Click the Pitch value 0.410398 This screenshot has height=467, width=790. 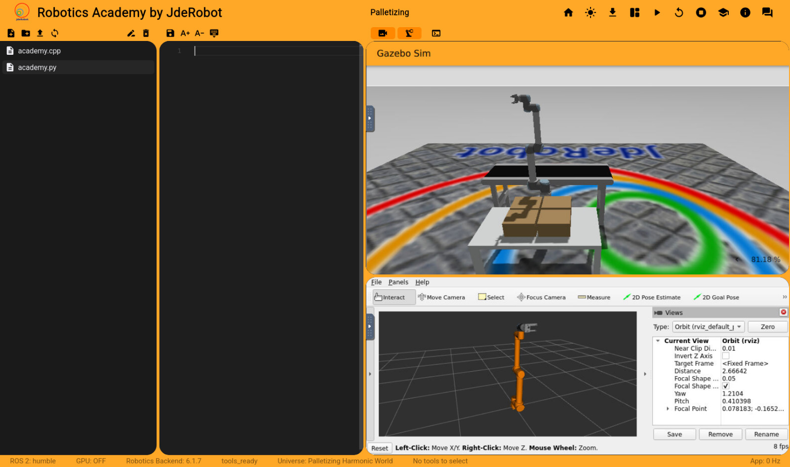(x=736, y=401)
